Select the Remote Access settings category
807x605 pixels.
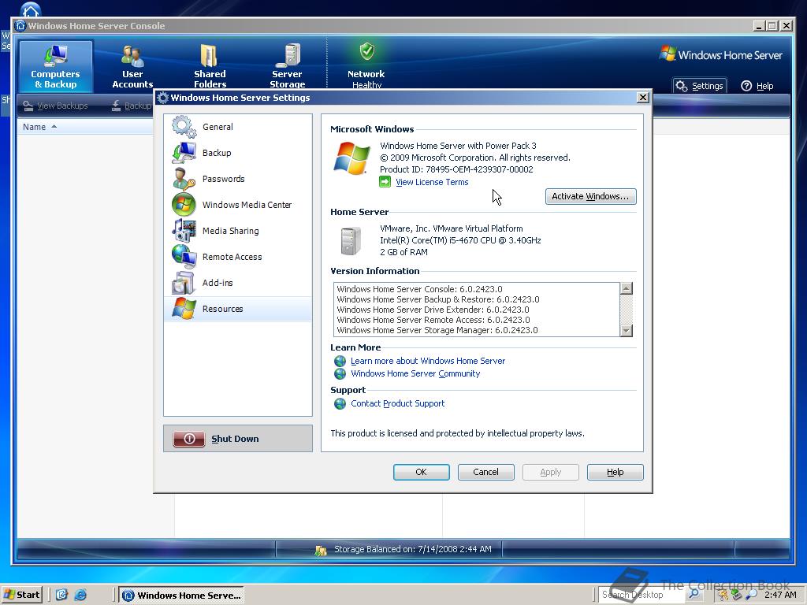pyautogui.click(x=238, y=257)
